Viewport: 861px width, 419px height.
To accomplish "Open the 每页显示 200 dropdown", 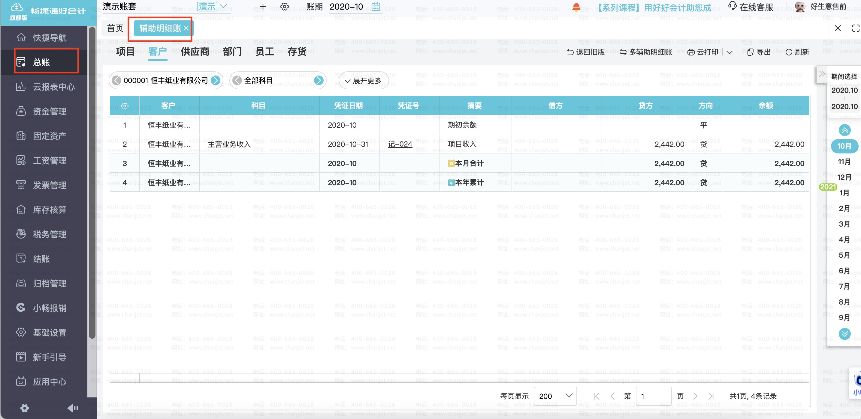I will tap(555, 396).
